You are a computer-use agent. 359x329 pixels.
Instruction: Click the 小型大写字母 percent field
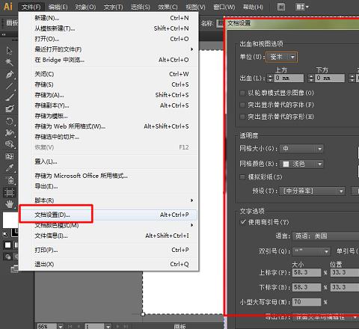point(307,302)
